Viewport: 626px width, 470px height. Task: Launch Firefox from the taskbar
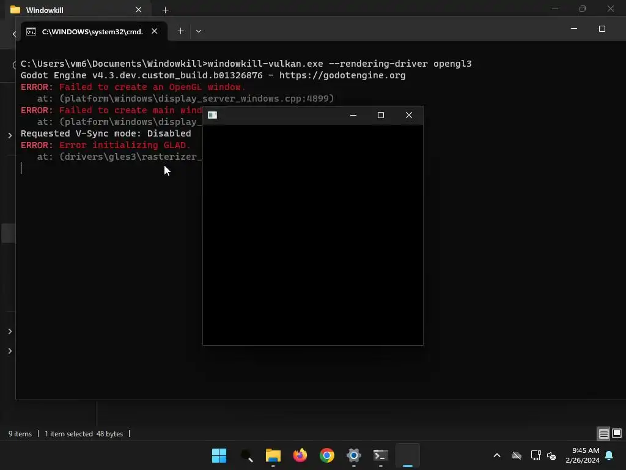[300, 455]
